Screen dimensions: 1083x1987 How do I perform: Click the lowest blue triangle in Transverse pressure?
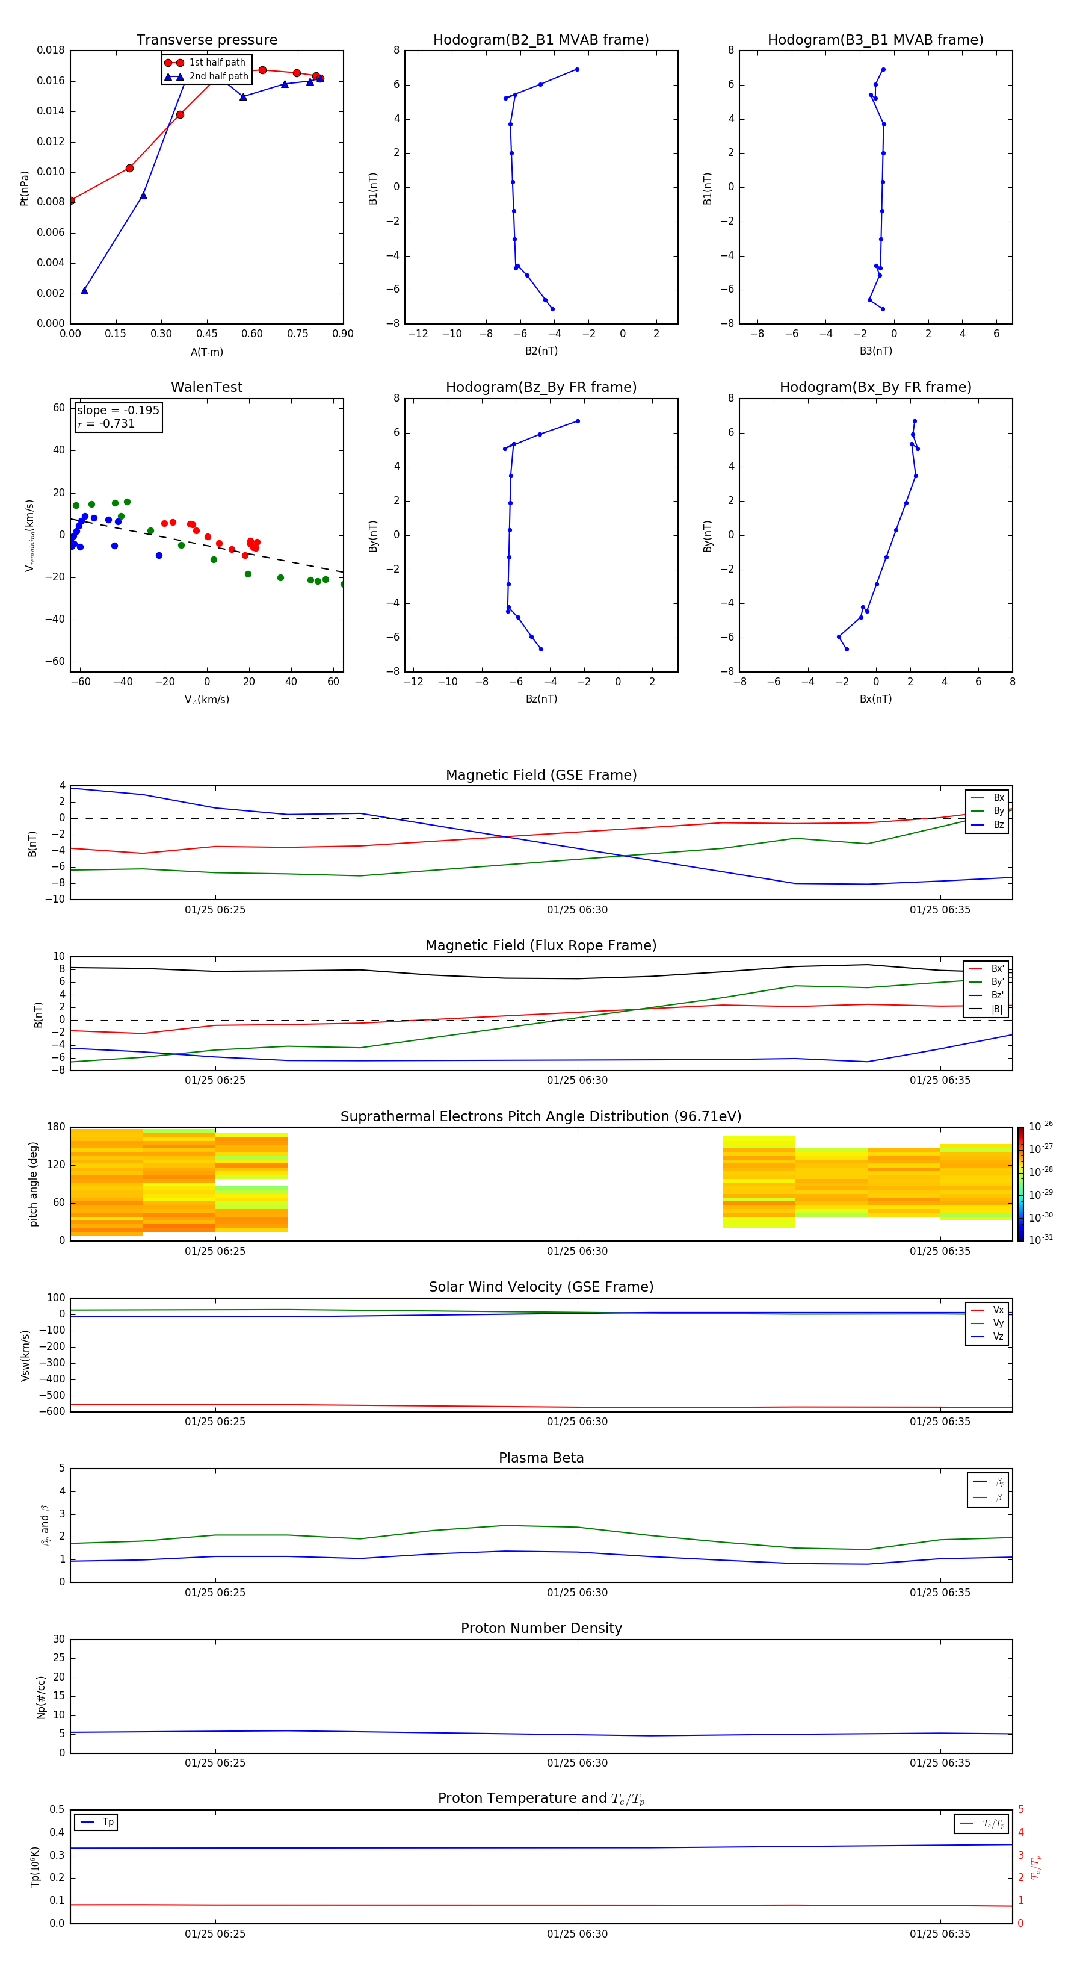(84, 291)
